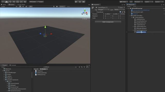Select the Move tool in the toolbar
Screen dimensions: 165x92
[x=6, y=2]
